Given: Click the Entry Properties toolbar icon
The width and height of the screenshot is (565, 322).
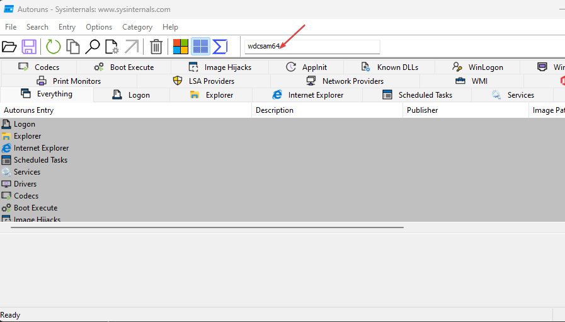Looking at the screenshot, I should 111,47.
